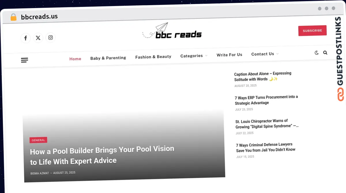Open 7 Ways Criminal Defense Lawyers article
Viewport: 346px width, 193px height.
266,147
